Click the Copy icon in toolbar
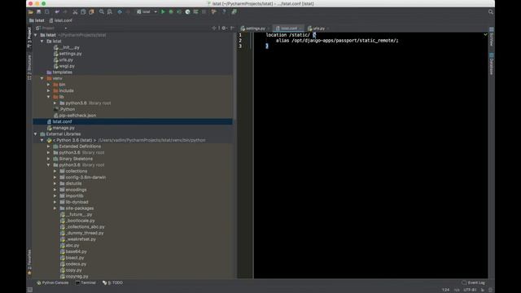This screenshot has width=521, height=293. pyautogui.click(x=83, y=11)
